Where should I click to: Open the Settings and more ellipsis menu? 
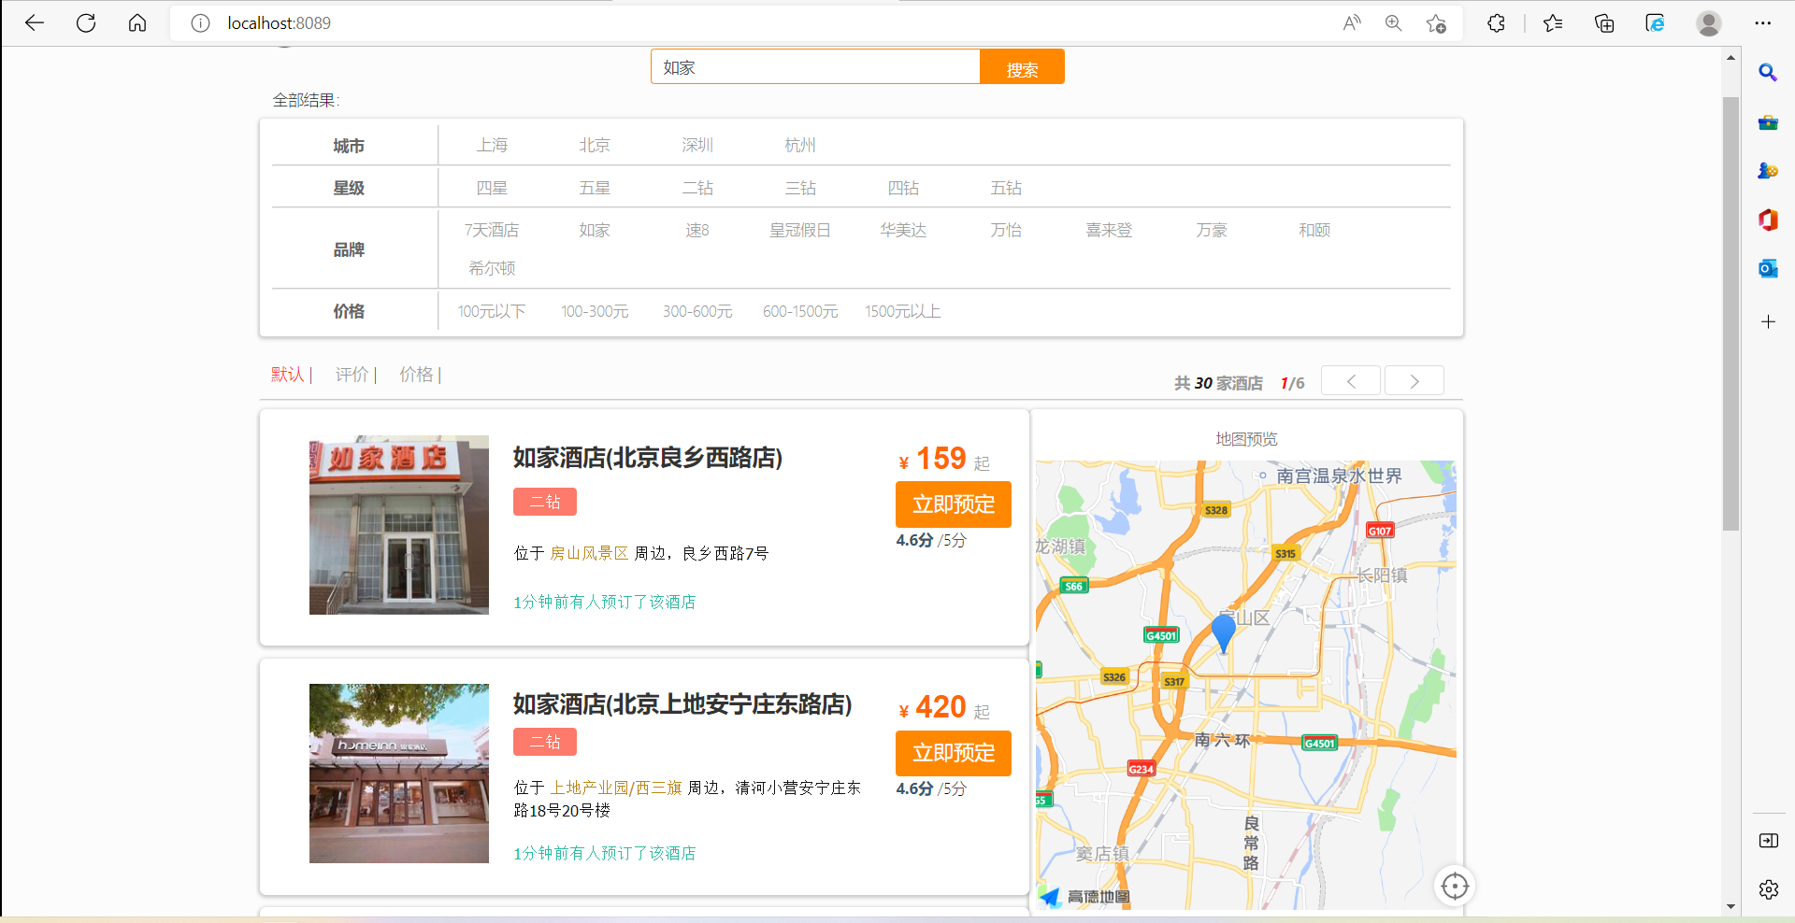[1763, 23]
